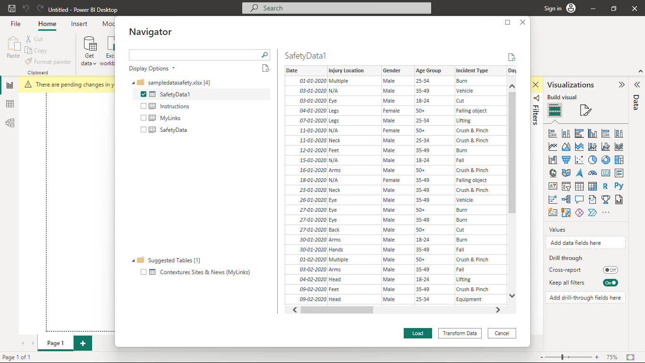Select the Python visual icon
This screenshot has width=645, height=363.
pyautogui.click(x=619, y=186)
